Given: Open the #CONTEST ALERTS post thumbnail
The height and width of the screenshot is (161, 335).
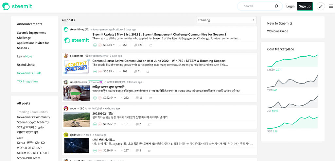Looking at the screenshot, I should pyautogui.click(x=76, y=67).
